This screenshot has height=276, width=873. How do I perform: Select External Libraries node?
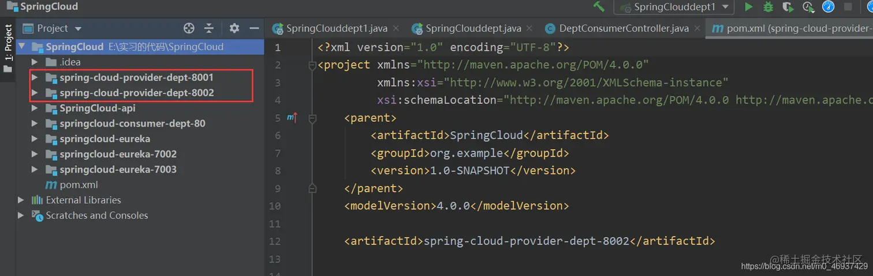coord(83,200)
